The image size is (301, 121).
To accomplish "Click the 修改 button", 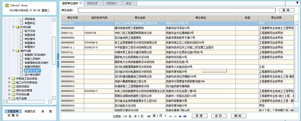I will [219, 116].
